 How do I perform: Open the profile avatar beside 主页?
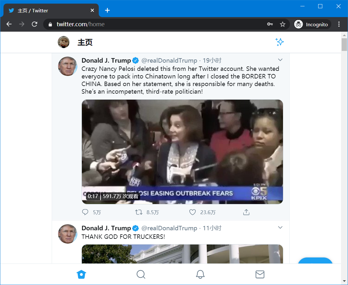(x=64, y=42)
